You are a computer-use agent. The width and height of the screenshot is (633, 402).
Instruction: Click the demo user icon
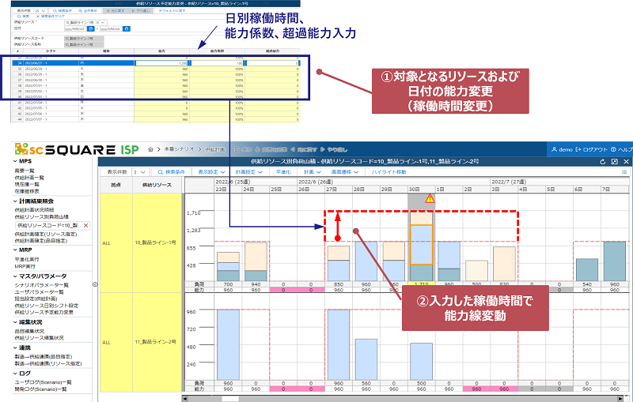tap(554, 148)
